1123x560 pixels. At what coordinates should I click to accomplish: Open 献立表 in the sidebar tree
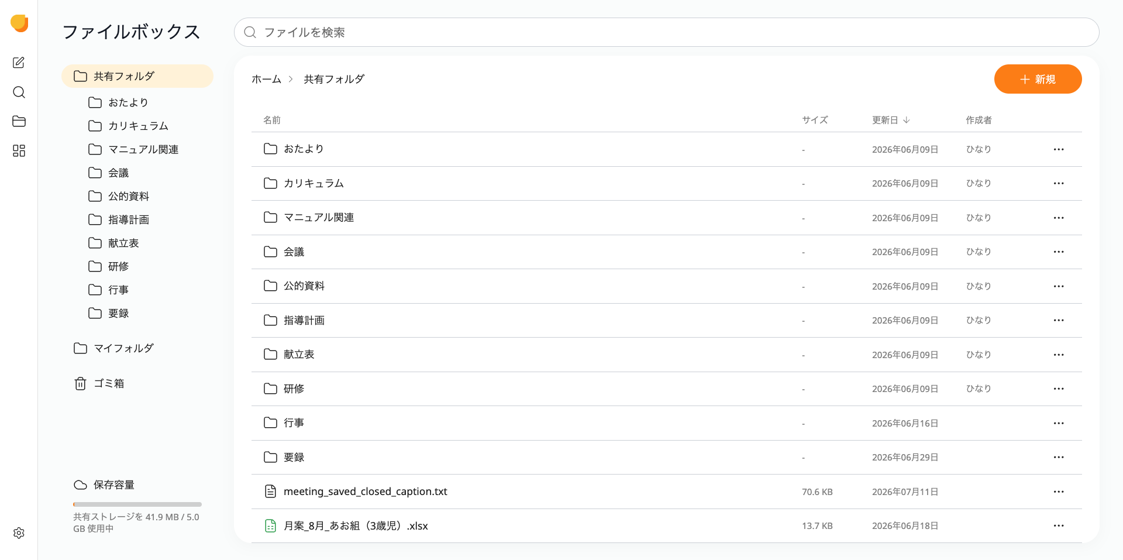pyautogui.click(x=123, y=243)
